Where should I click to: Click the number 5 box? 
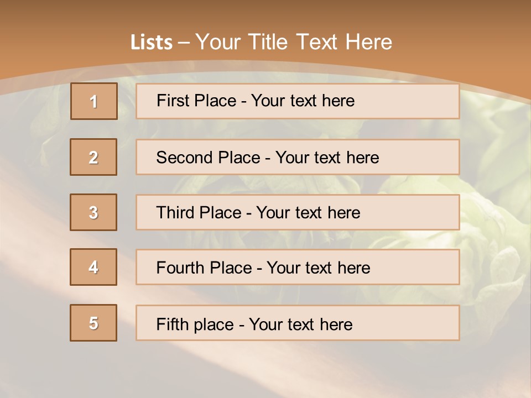93,323
